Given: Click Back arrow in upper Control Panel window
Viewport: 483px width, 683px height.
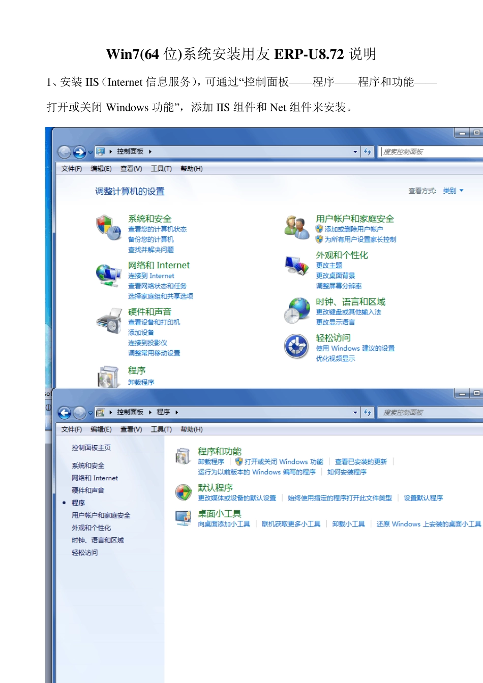Looking at the screenshot, I should pyautogui.click(x=64, y=151).
